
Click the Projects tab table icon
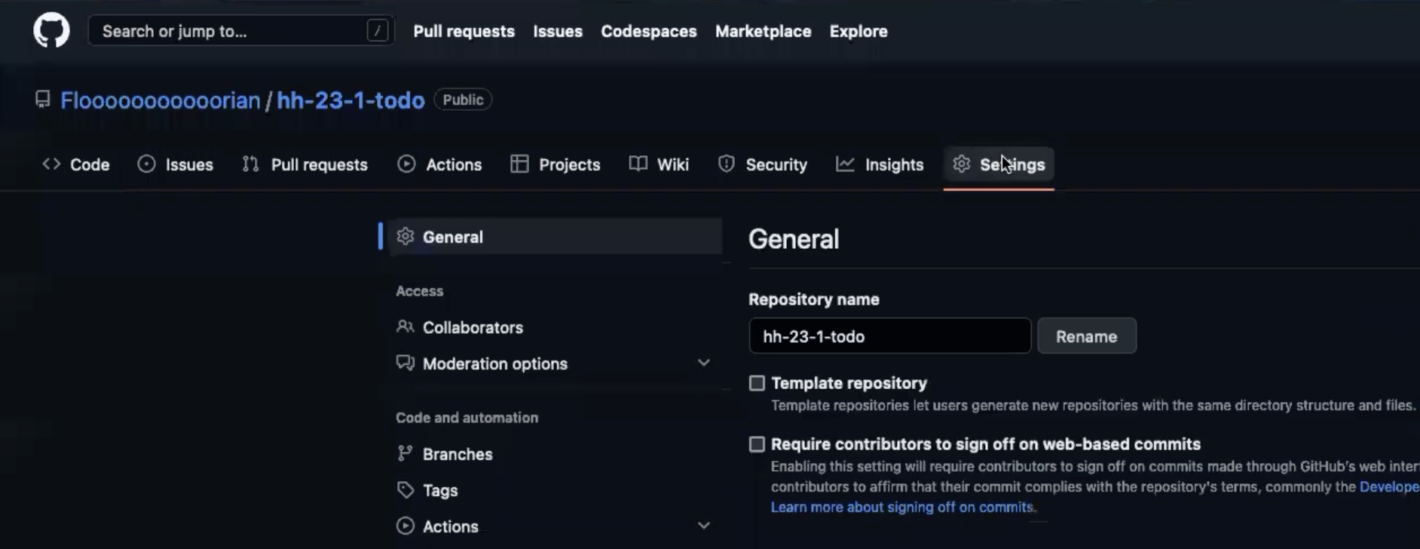tap(519, 164)
